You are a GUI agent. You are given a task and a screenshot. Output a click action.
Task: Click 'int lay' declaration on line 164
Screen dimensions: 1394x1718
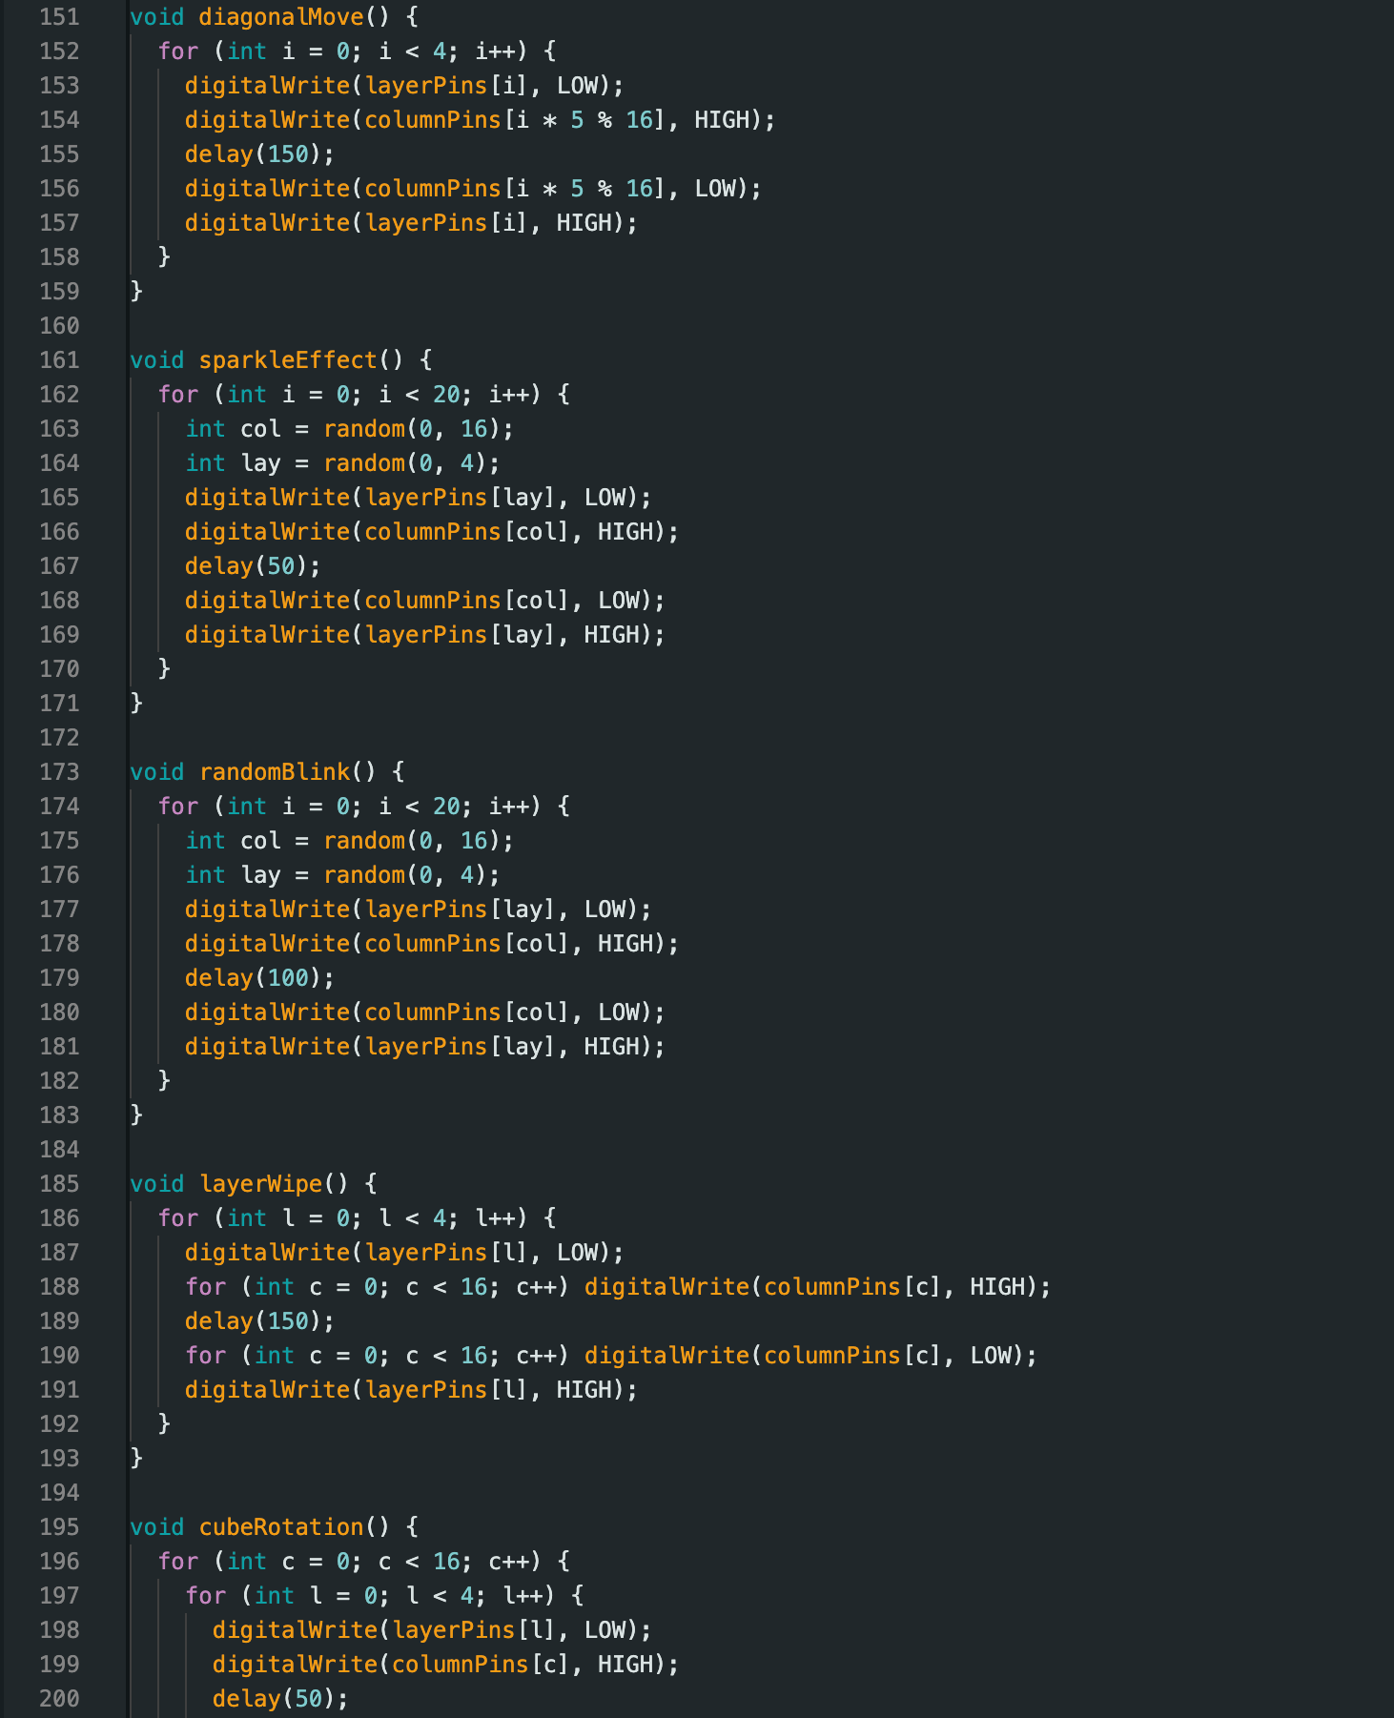tap(234, 463)
